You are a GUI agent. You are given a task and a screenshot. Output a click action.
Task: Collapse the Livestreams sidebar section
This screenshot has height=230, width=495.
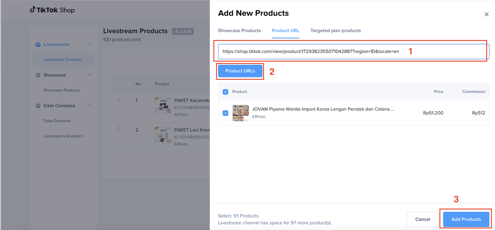coord(89,44)
